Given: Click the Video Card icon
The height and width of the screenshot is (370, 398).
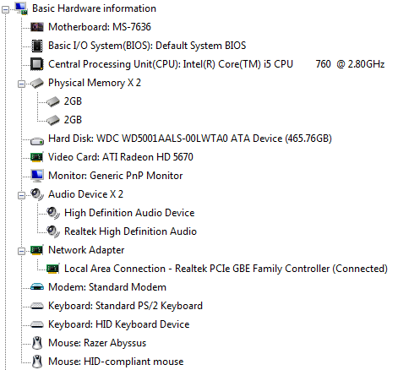Looking at the screenshot, I should (37, 157).
